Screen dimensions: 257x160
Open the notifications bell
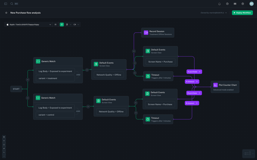(x=219, y=4)
